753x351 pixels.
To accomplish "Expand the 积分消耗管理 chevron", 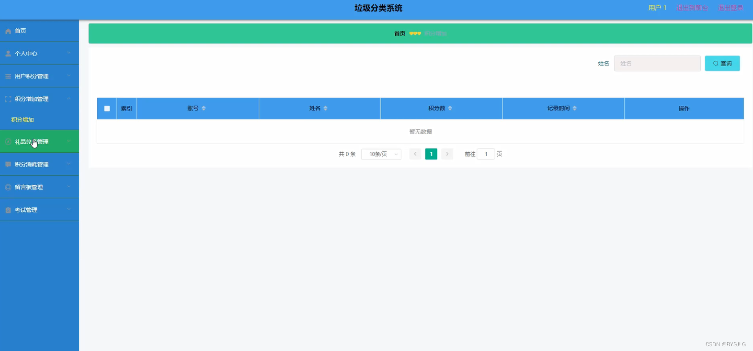I will [69, 164].
